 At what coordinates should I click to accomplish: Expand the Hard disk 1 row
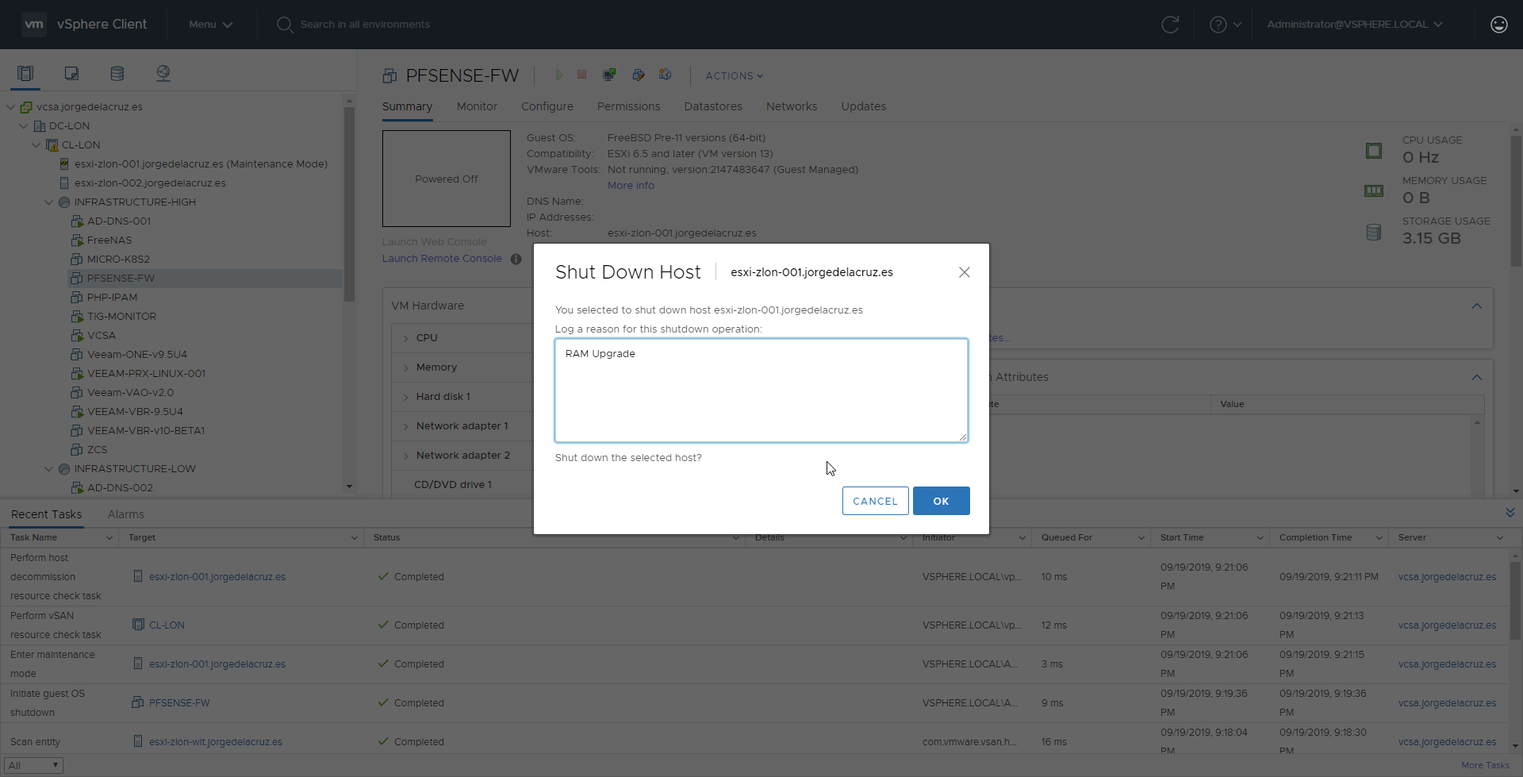(x=406, y=397)
